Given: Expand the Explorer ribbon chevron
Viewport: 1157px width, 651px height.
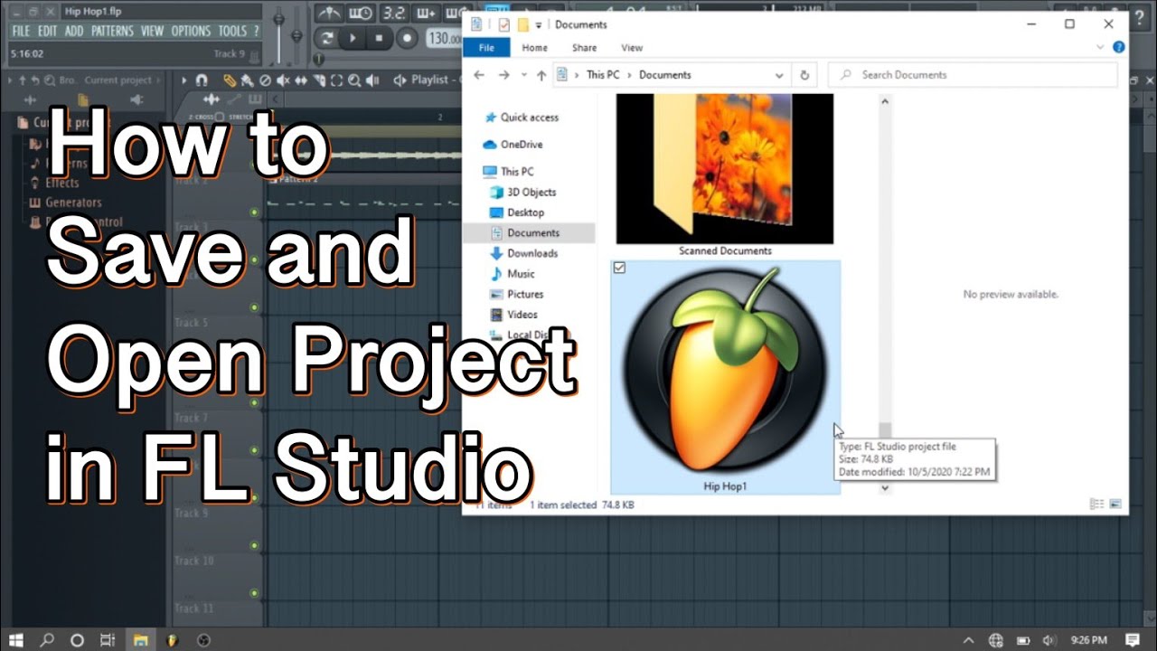Looking at the screenshot, I should 1100,47.
